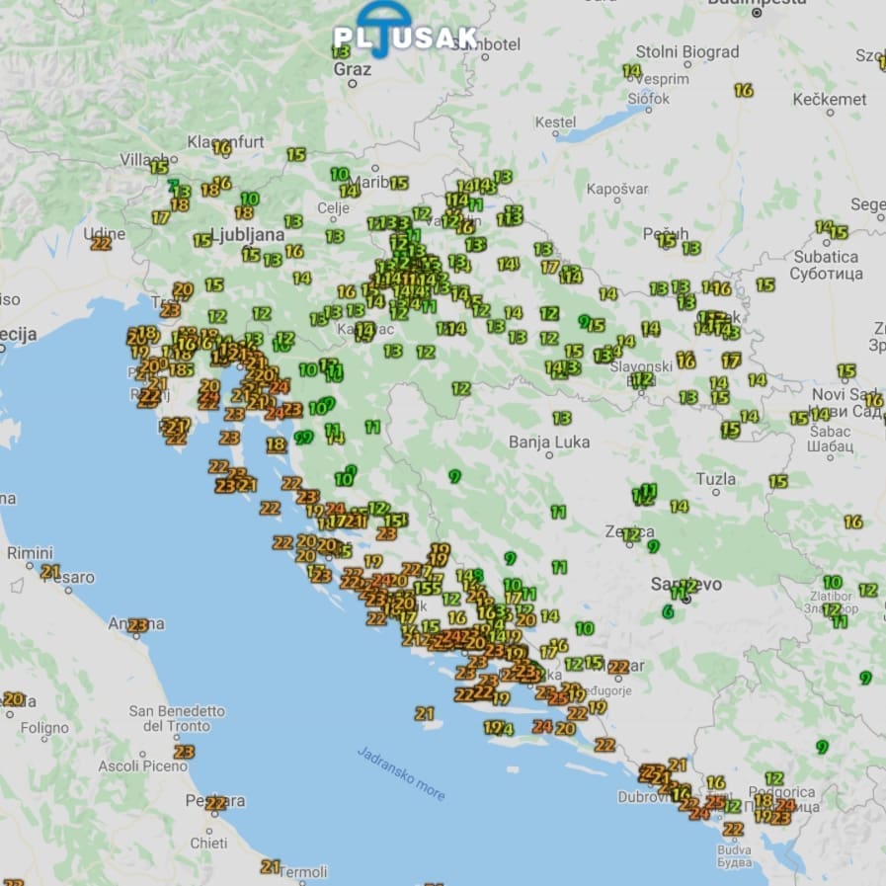The height and width of the screenshot is (886, 886).
Task: Select the 22° marker near Udine
Action: point(101,243)
